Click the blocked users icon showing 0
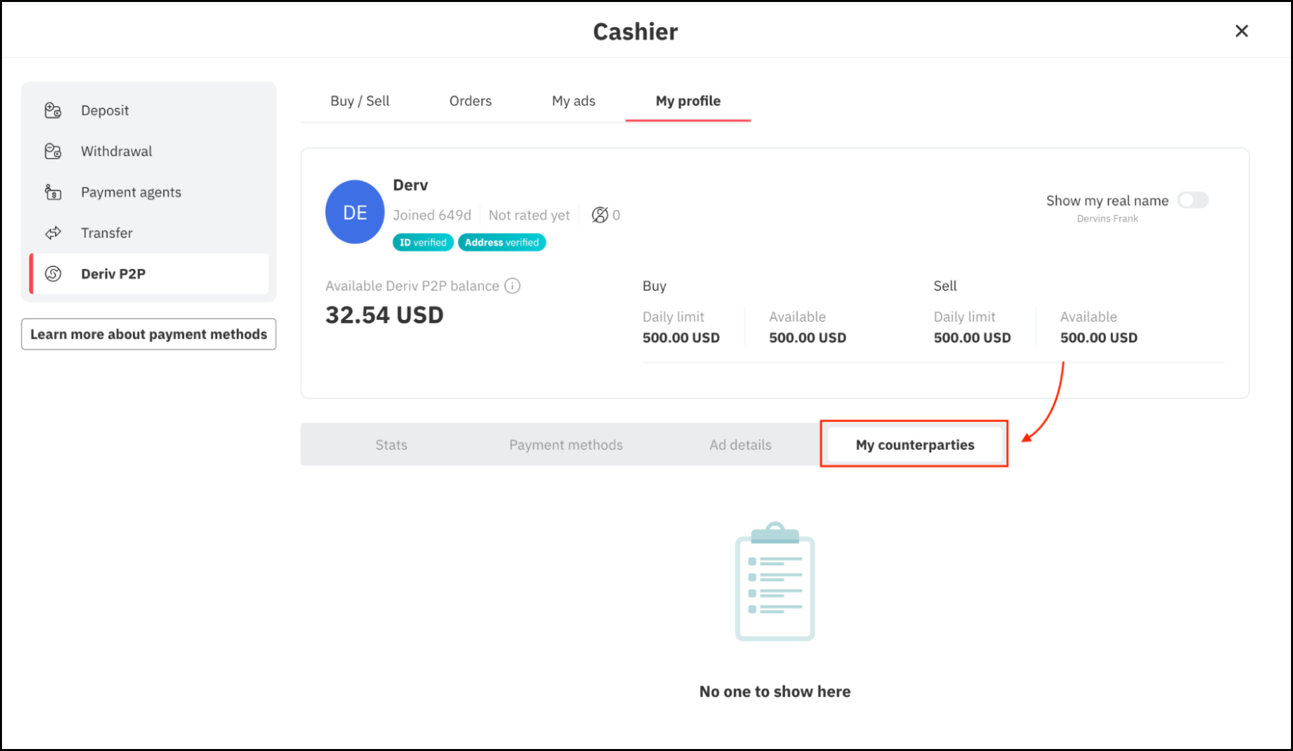This screenshot has height=751, width=1293. coord(600,214)
